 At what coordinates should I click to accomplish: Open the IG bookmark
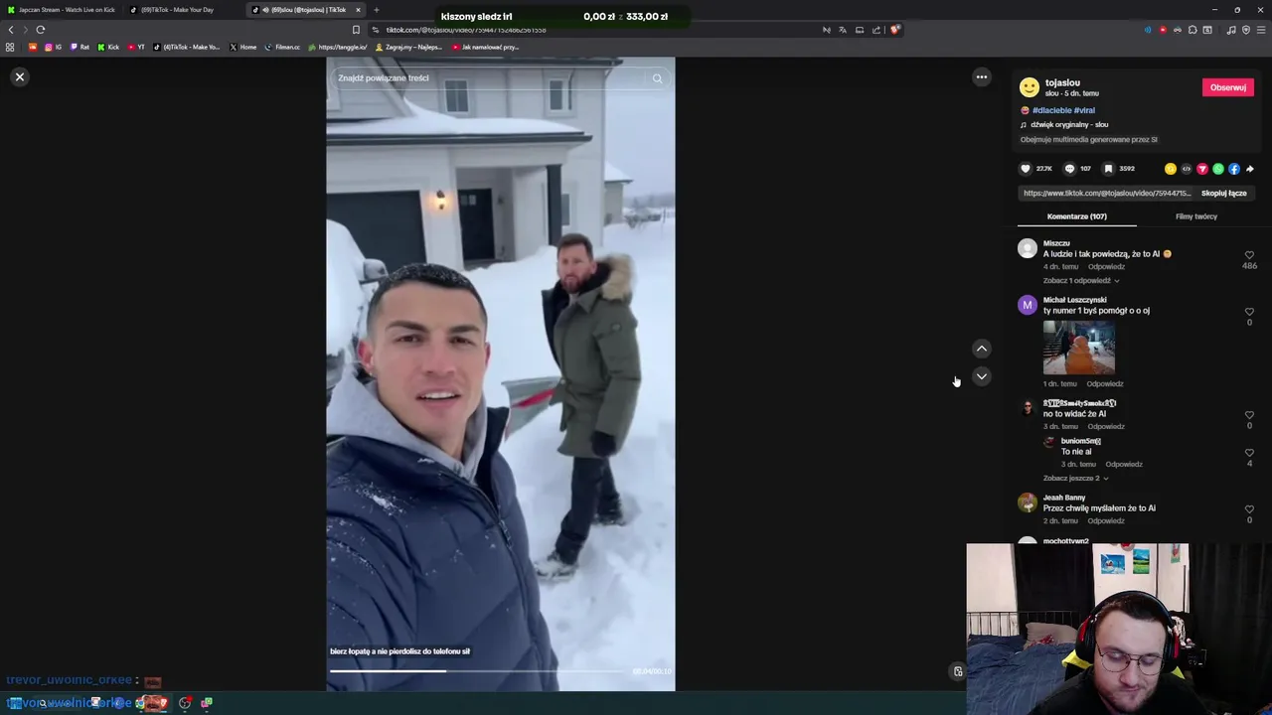pos(52,47)
